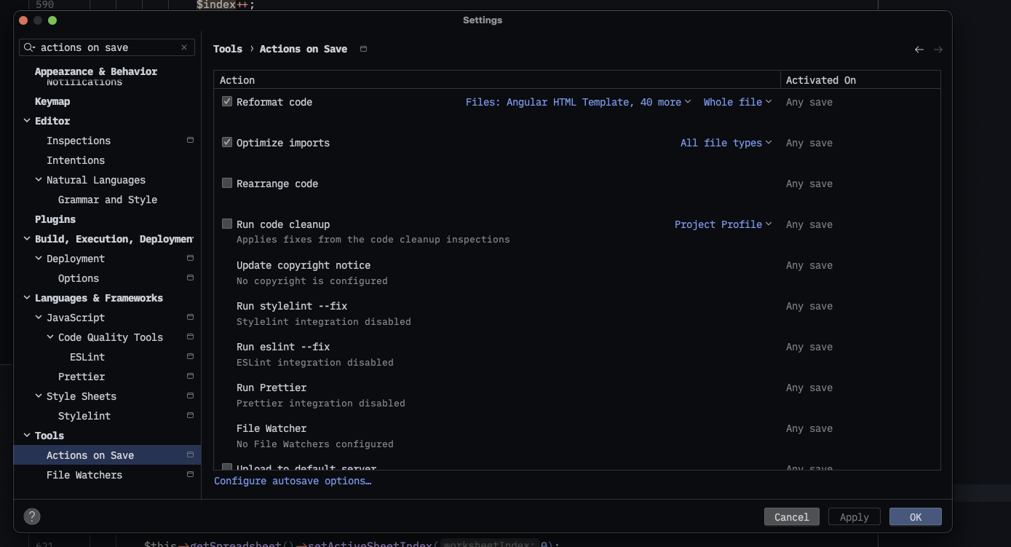Viewport: 1011px width, 547px height.
Task: Click the Cancel button
Action: coord(792,517)
